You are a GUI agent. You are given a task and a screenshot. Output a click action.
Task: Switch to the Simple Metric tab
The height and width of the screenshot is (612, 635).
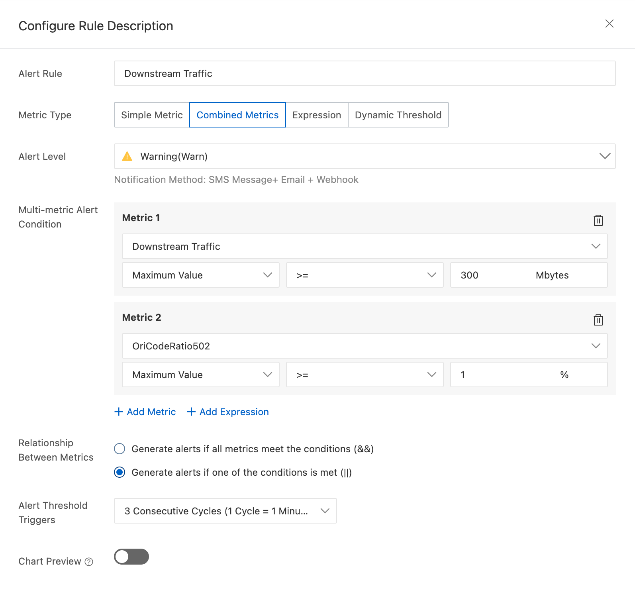click(152, 115)
